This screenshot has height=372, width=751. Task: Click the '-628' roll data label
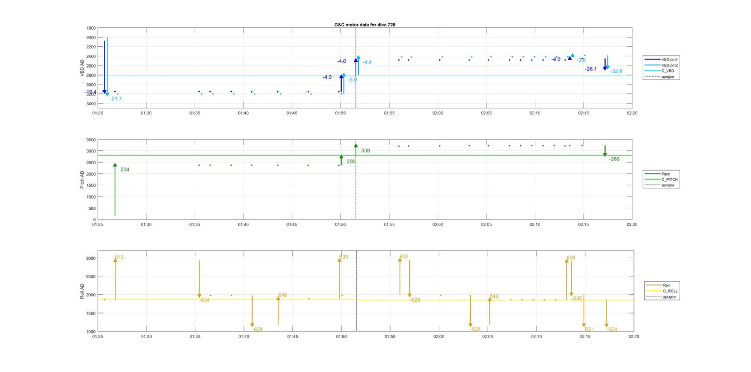(x=415, y=300)
